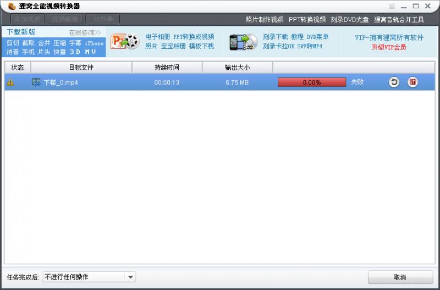The height and width of the screenshot is (290, 440).
Task: Click the 下载新版 link
Action: [x=21, y=32]
